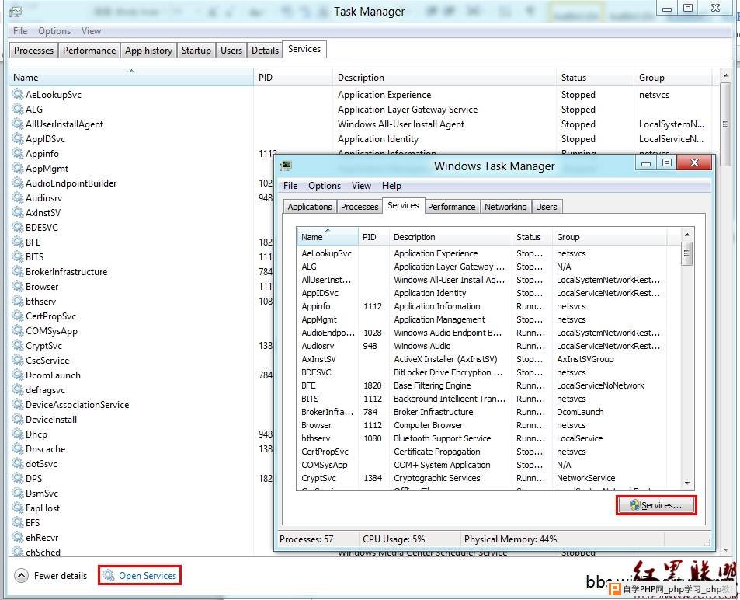This screenshot has height=600, width=740.
Task: Sort by Status column in Windows Task Manager
Action: point(529,237)
